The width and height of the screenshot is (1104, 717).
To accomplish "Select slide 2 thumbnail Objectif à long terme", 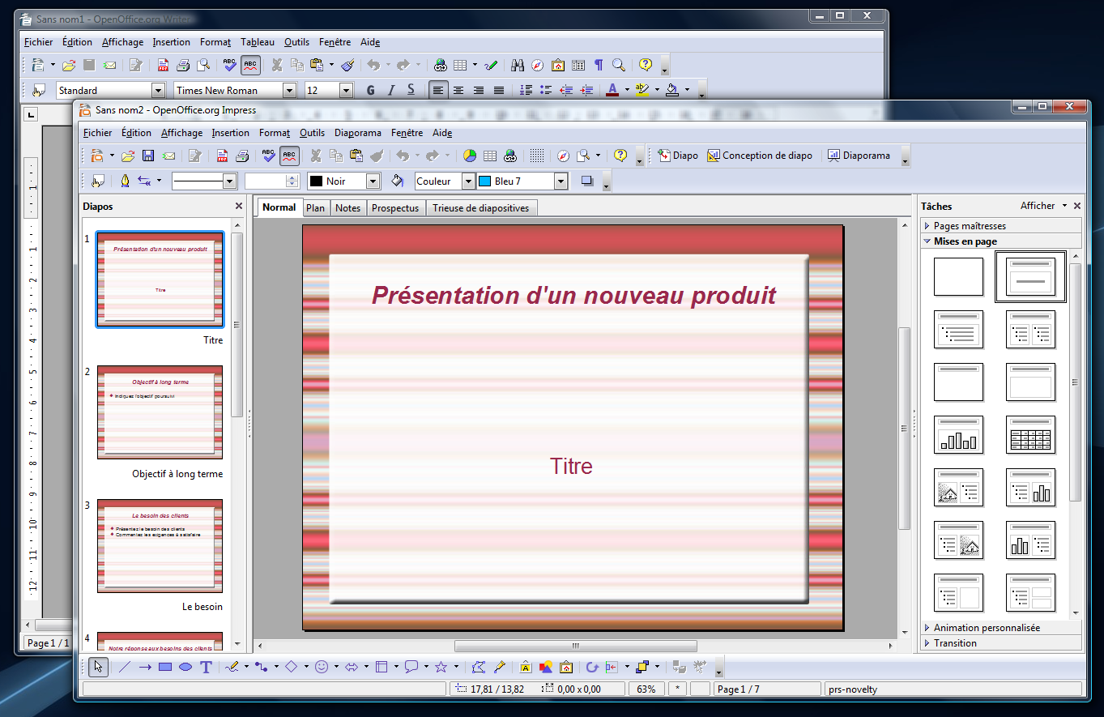I will pyautogui.click(x=160, y=412).
